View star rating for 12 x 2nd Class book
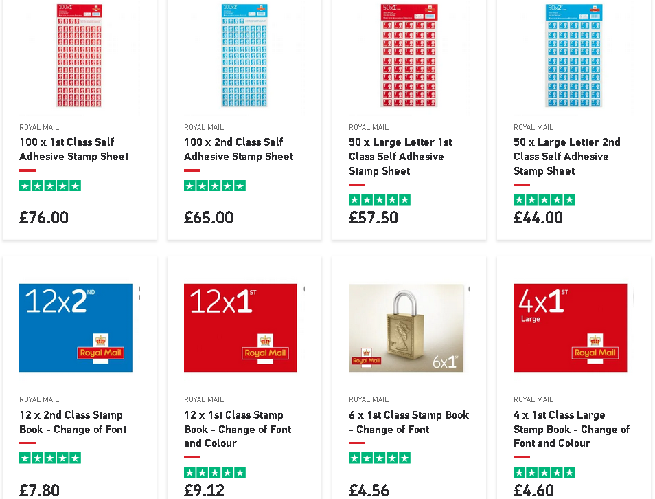The width and height of the screenshot is (655, 499). click(x=50, y=458)
